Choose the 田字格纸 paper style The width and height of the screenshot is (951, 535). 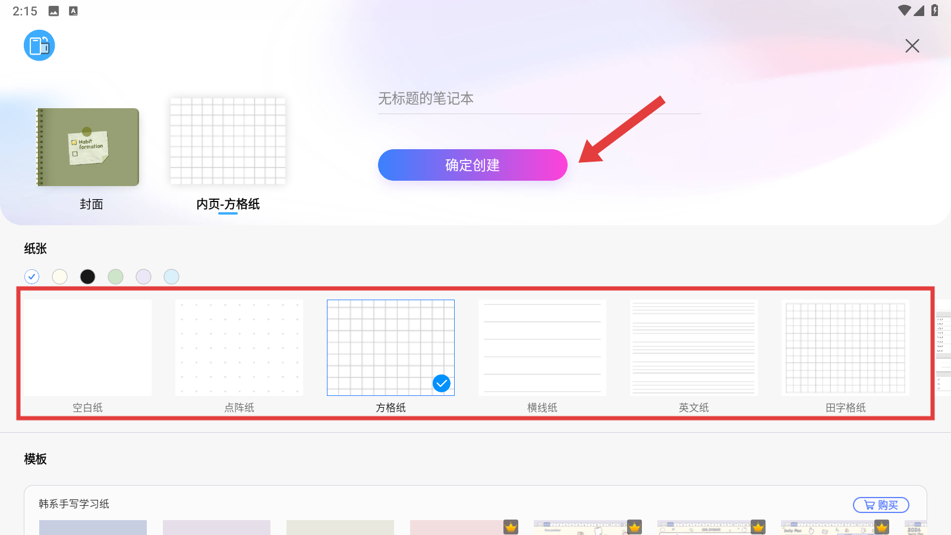click(845, 348)
